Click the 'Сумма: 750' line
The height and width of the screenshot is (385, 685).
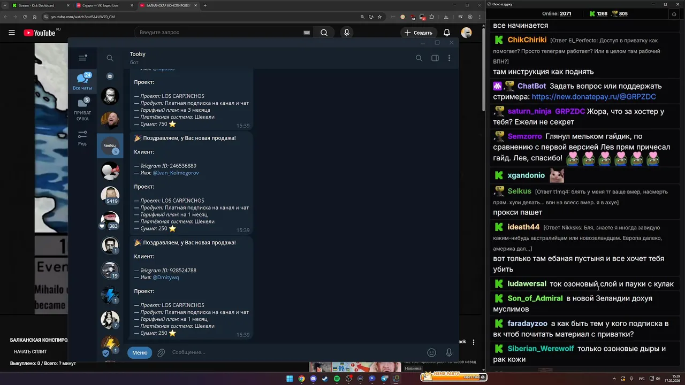[x=155, y=124]
